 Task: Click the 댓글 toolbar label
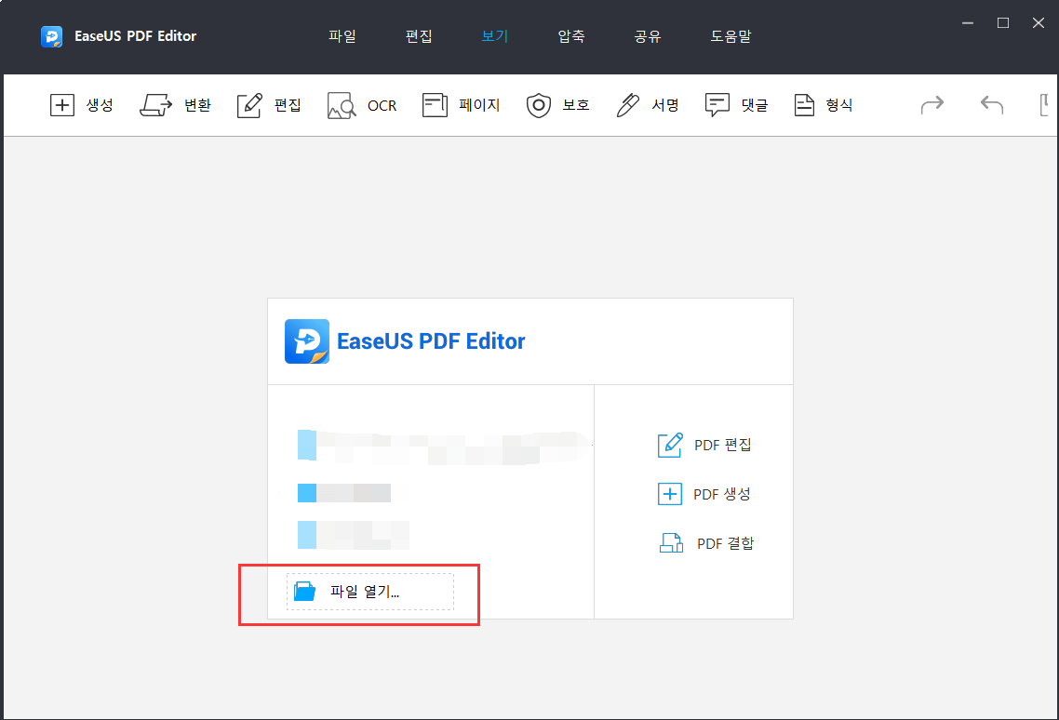point(755,105)
